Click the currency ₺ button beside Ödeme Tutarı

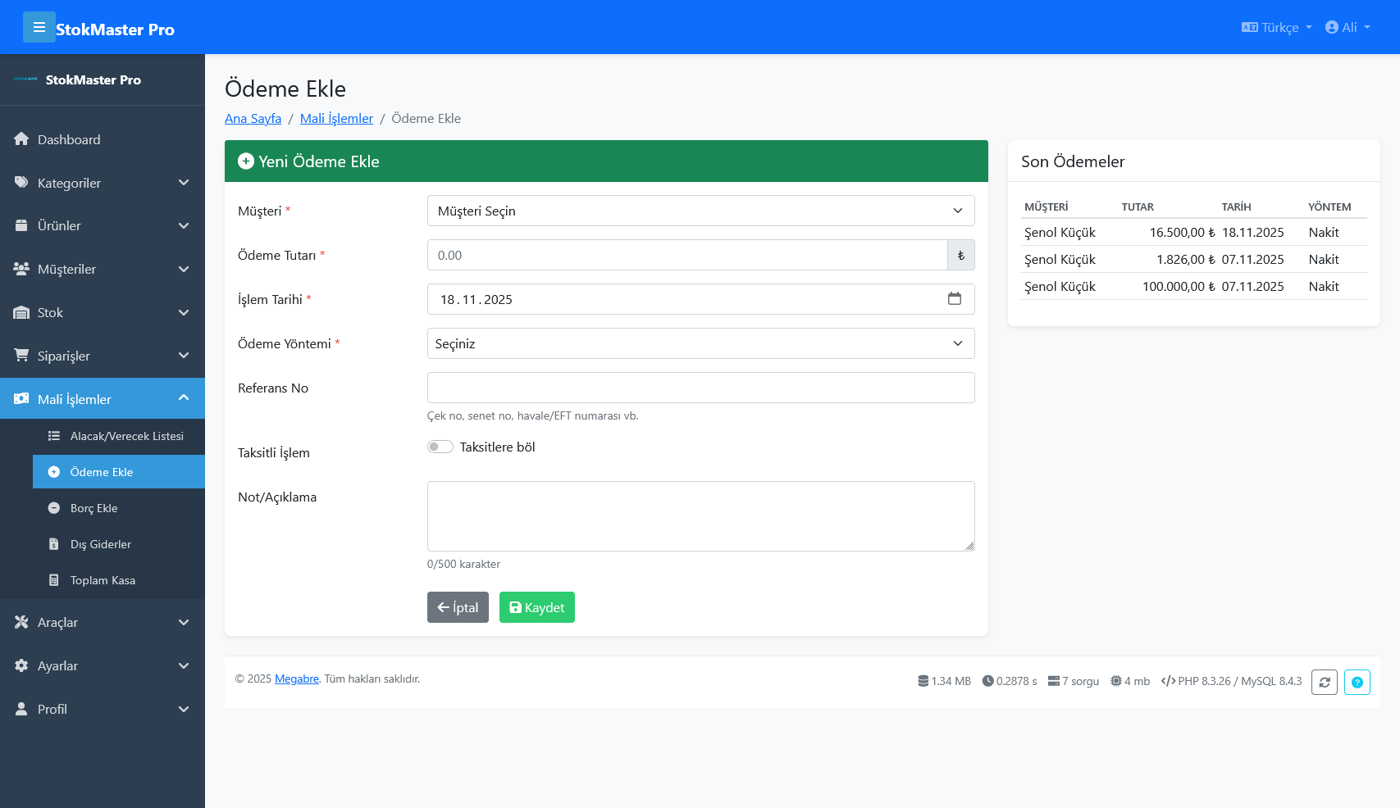click(960, 255)
